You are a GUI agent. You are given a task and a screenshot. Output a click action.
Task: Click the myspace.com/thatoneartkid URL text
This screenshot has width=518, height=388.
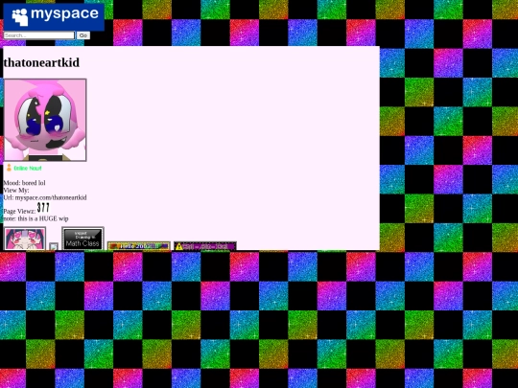(51, 197)
